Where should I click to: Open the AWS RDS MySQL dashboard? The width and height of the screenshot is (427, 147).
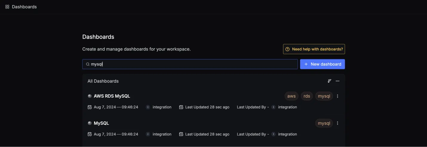click(x=112, y=96)
